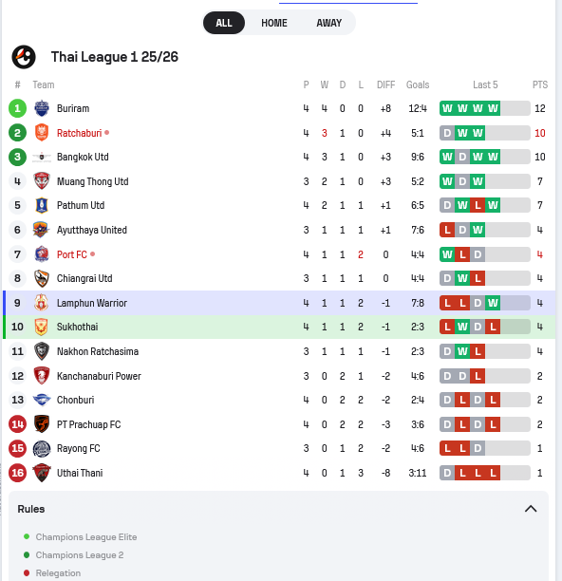This screenshot has width=562, height=581.
Task: Click the PTS column header
Action: tap(540, 84)
